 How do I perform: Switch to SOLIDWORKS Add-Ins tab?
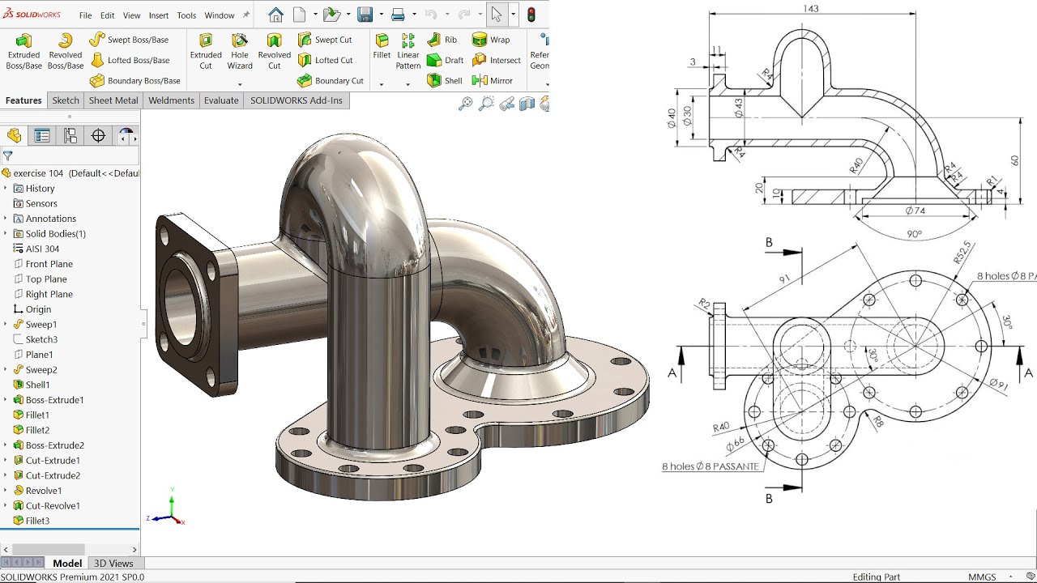tap(297, 100)
